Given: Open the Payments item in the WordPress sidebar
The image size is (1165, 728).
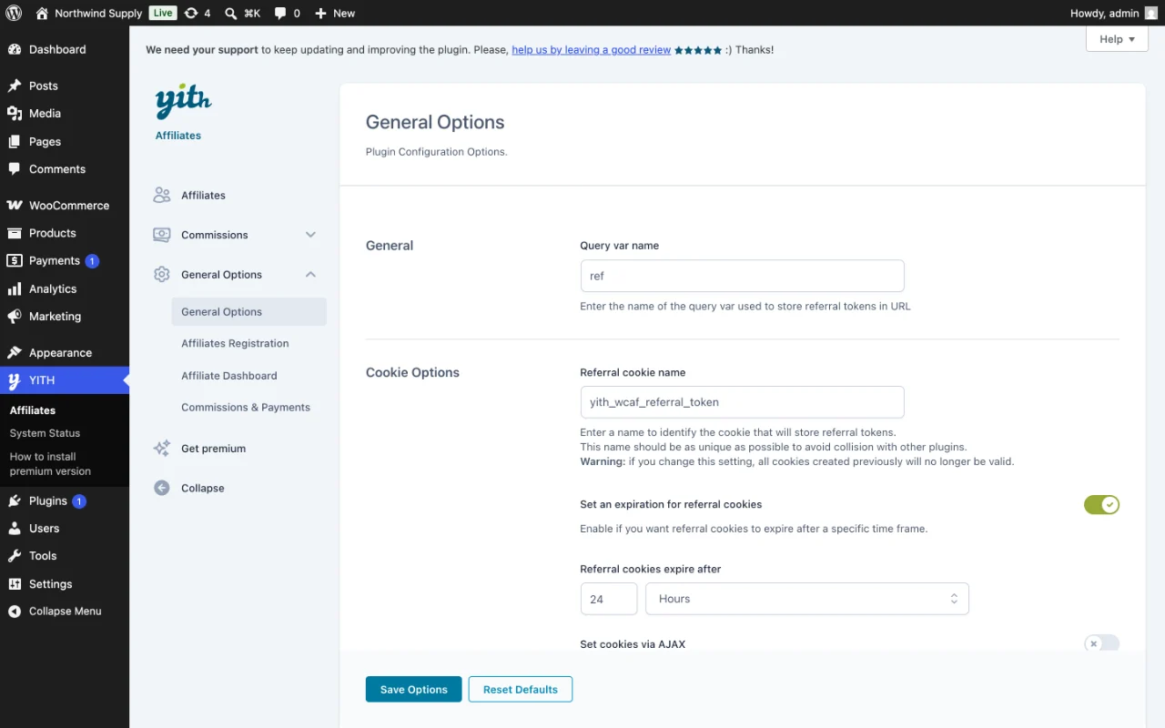Looking at the screenshot, I should coord(65,260).
